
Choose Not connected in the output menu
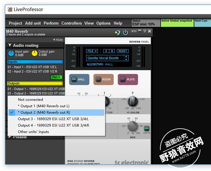coord(56,100)
